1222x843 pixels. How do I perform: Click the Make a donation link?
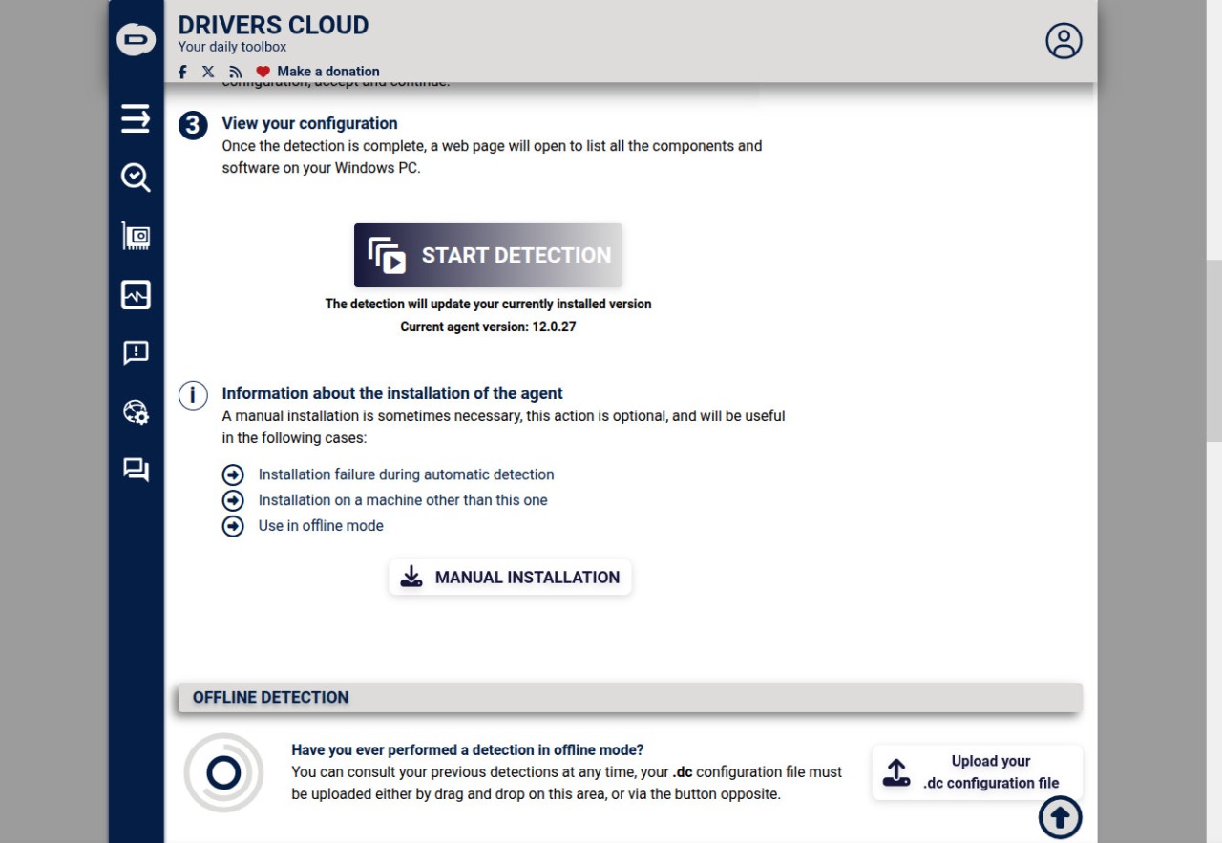[x=327, y=72]
